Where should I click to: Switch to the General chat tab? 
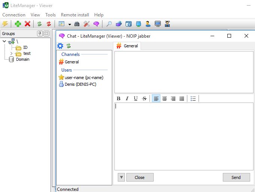(x=127, y=46)
